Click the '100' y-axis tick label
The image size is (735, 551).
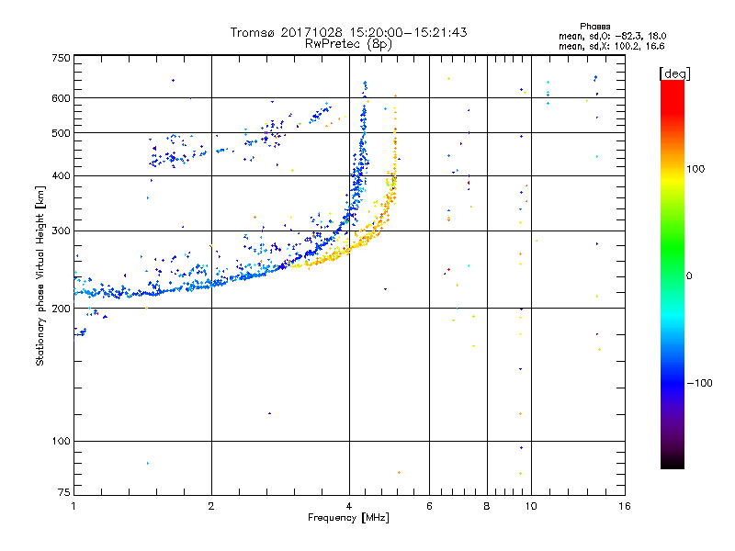(61, 442)
